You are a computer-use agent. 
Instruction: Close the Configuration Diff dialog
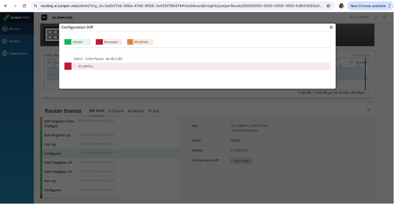(x=331, y=27)
